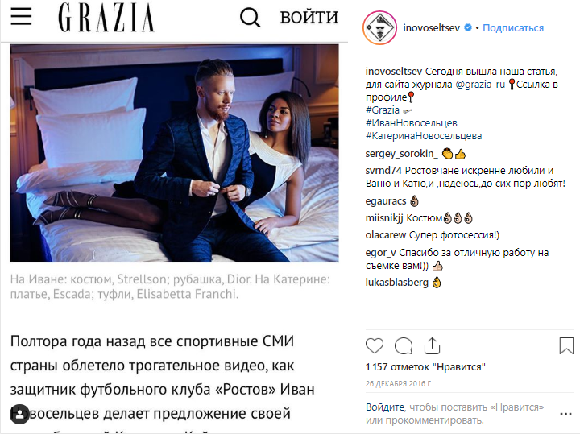Click the ВОЙТИ login button
Screen dimensions: 580x434
tap(309, 18)
